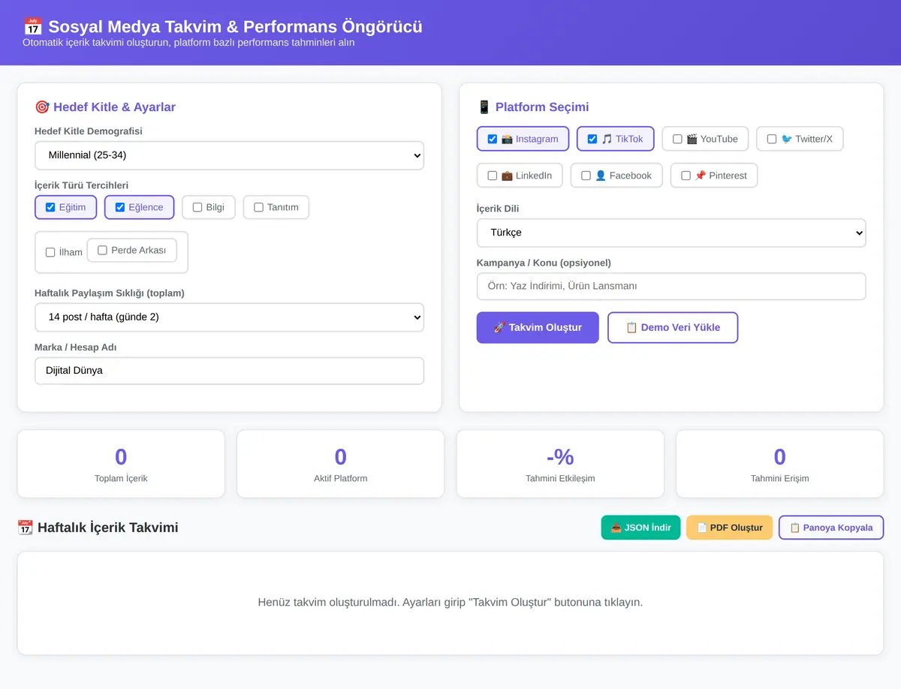Viewport: 901px width, 689px height.
Task: Click the music note emoji beside TikTok
Action: click(607, 139)
